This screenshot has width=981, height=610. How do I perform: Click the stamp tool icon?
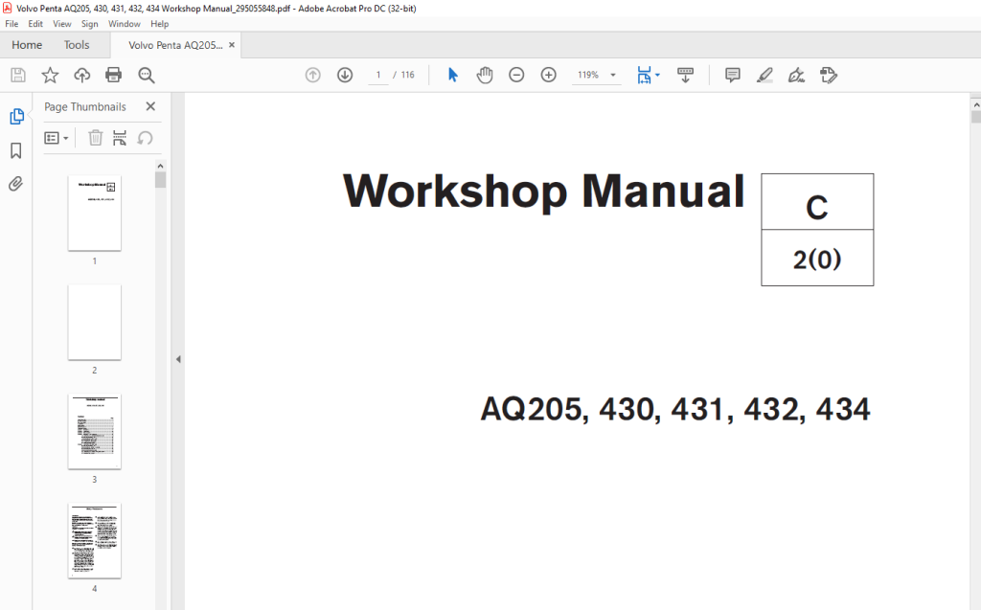829,75
